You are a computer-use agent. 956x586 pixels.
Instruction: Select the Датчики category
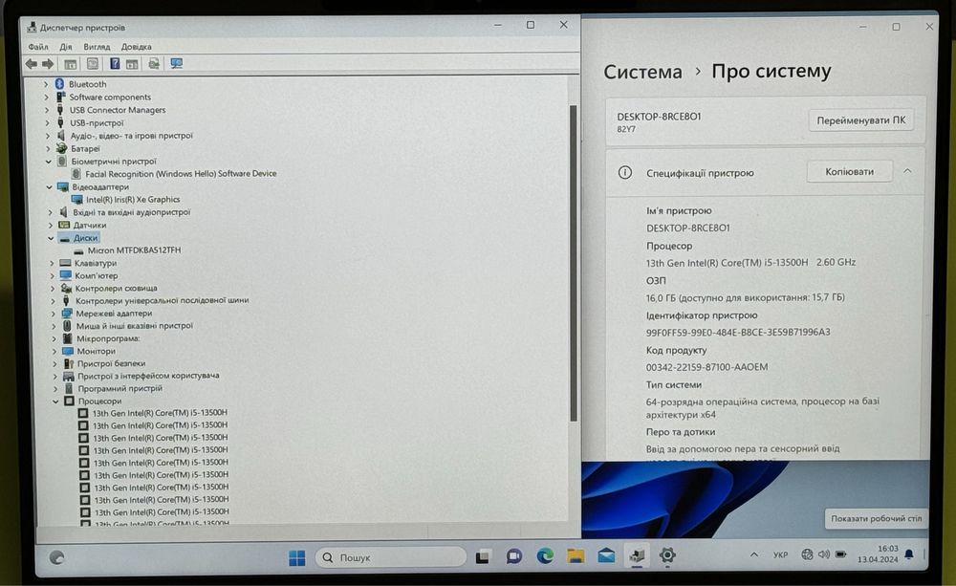90,225
